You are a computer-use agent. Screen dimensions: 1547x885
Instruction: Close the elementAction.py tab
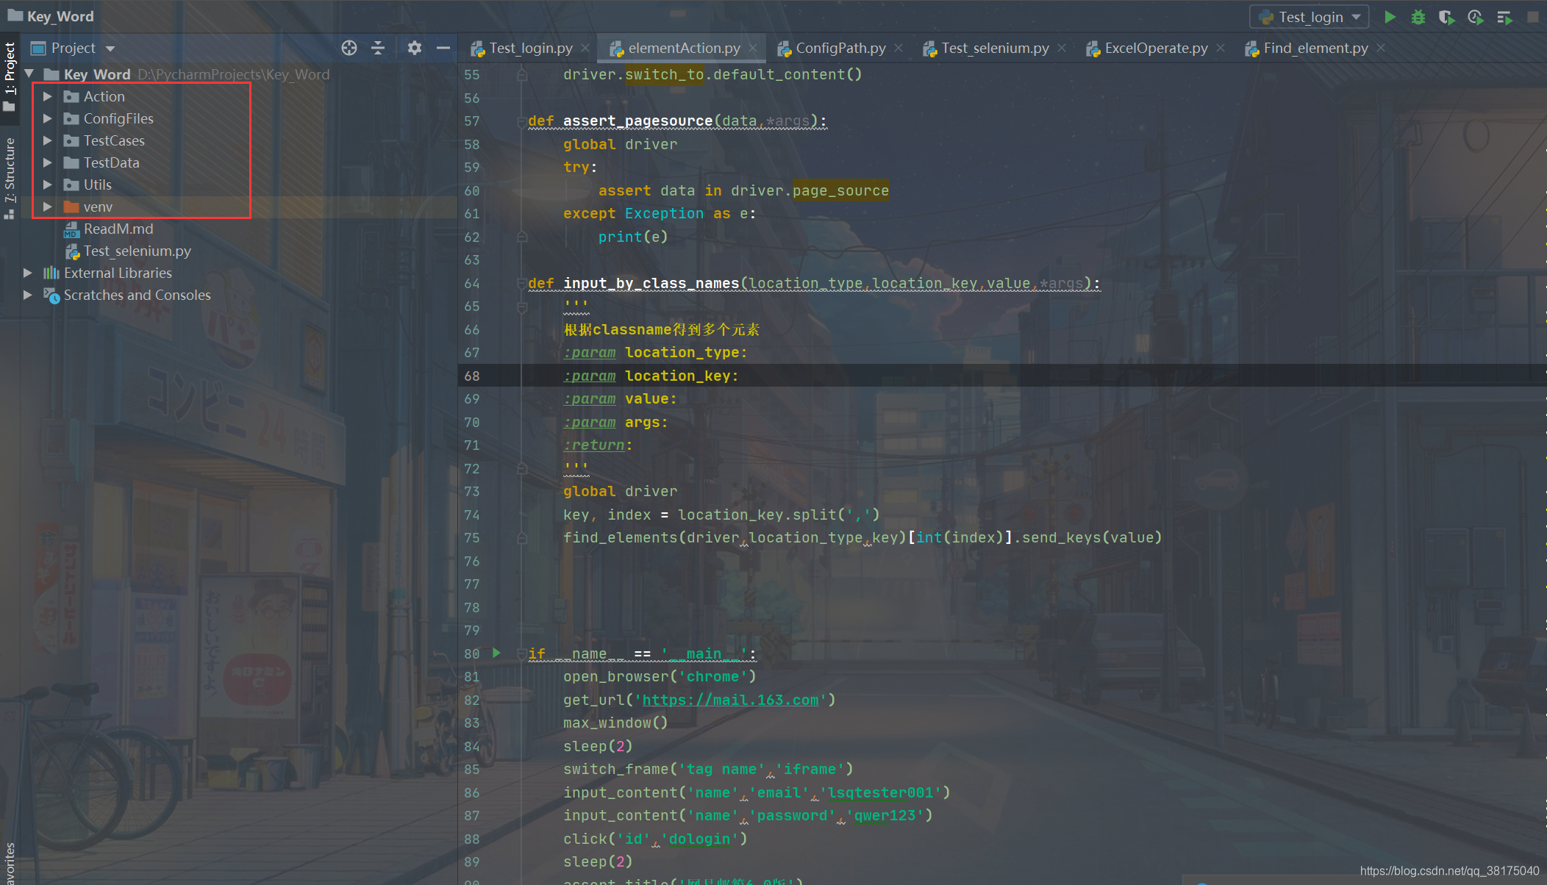pos(753,48)
